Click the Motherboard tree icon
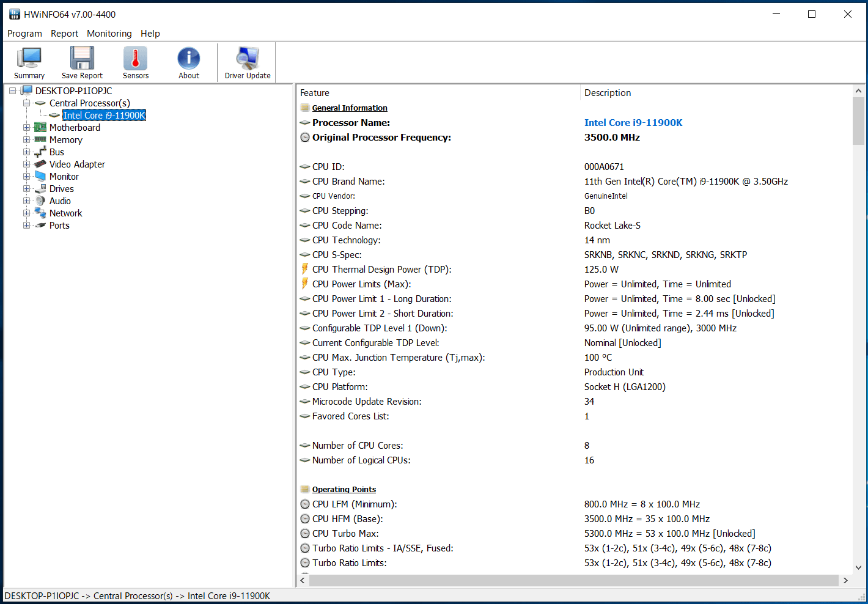The image size is (868, 604). [x=40, y=127]
